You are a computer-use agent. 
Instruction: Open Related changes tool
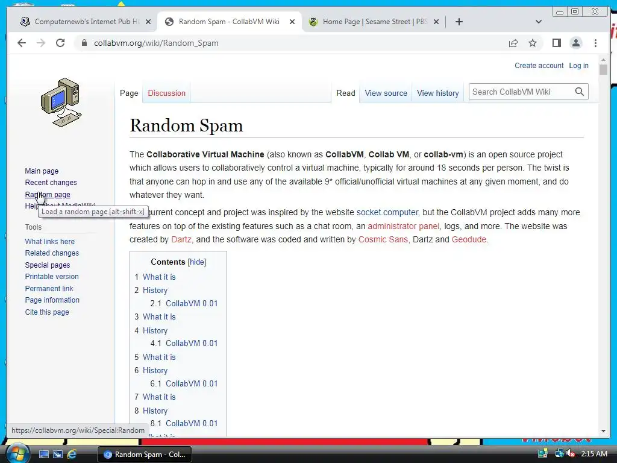[52, 253]
